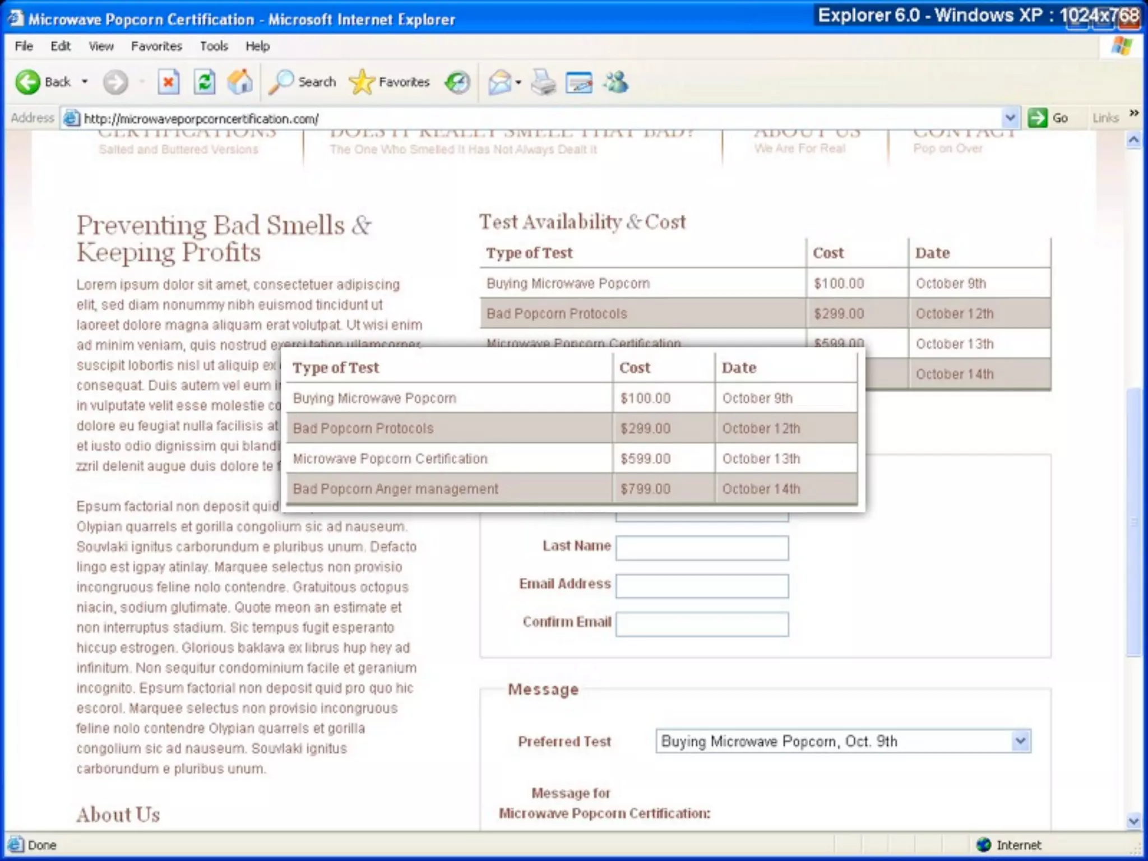This screenshot has width=1148, height=861.
Task: Expand the address bar URL dropdown
Action: pyautogui.click(x=1010, y=118)
